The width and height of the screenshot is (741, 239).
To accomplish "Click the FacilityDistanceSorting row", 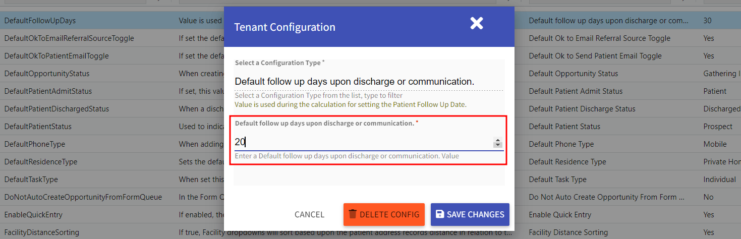I will 42,232.
